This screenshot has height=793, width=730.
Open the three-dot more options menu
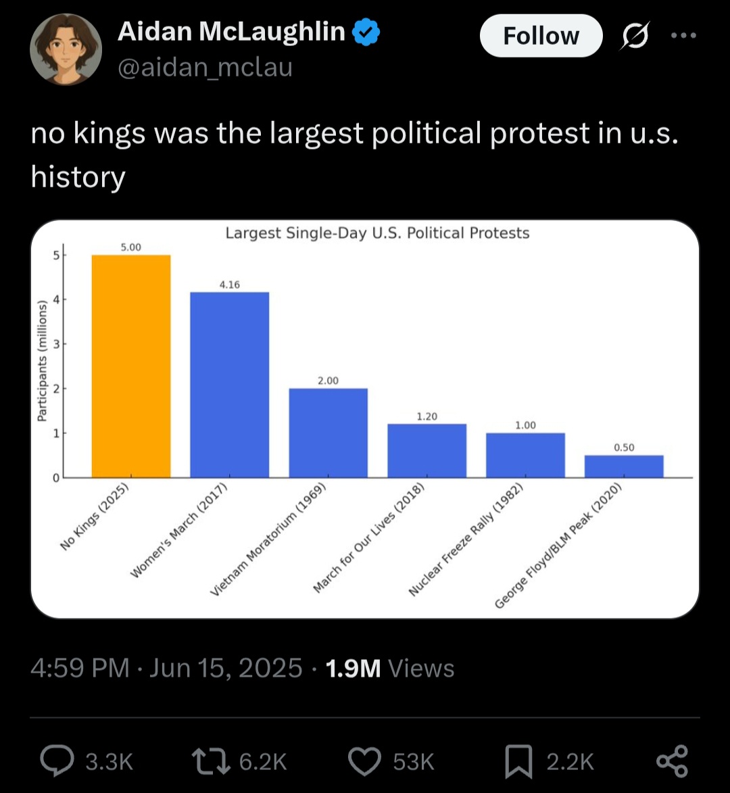point(683,35)
